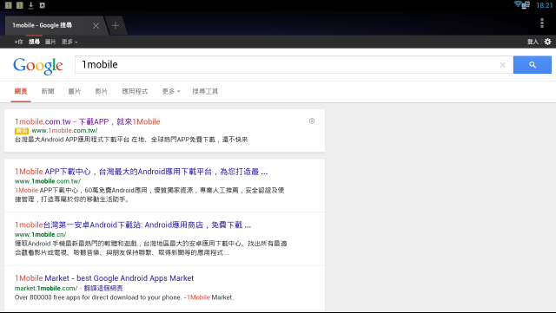Switch to the 圖片 results tab
The width and height of the screenshot is (556, 313).
tap(75, 91)
